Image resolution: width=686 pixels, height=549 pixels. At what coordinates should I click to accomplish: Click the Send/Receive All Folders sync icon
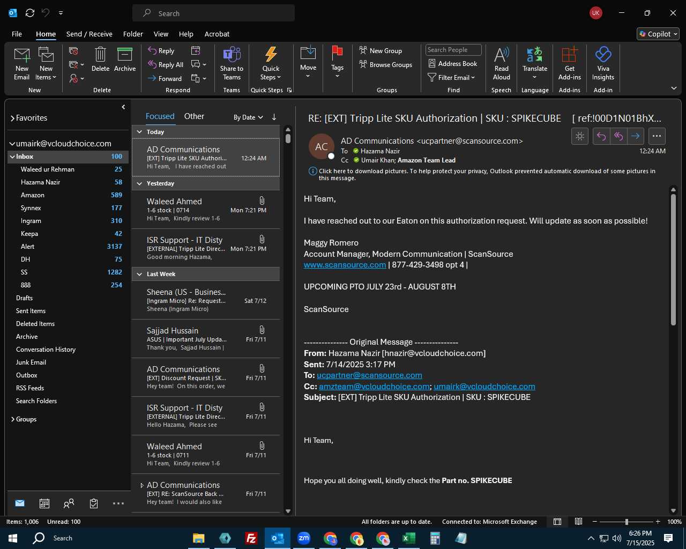tap(30, 13)
